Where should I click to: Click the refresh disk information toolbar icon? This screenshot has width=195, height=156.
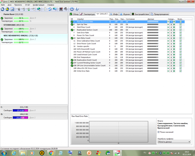click(3, 9)
